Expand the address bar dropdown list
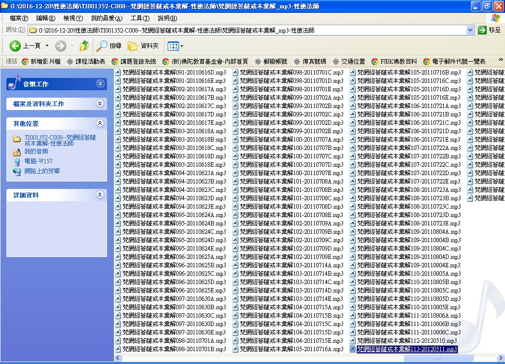505x364 pixels. 470,30
